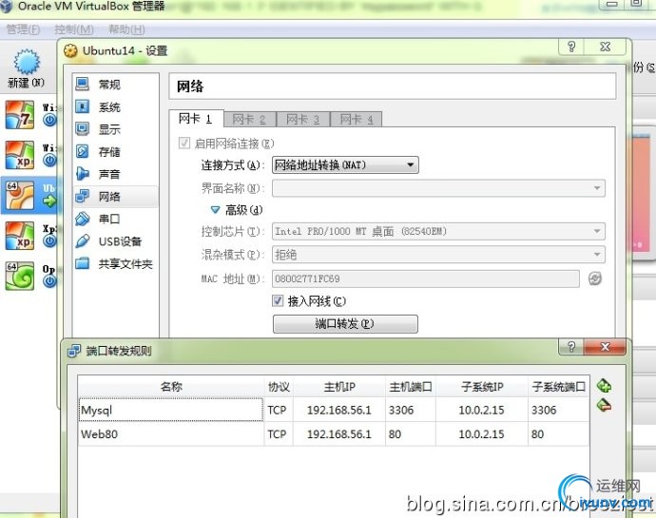This screenshot has height=518, width=656.
Task: Open the 显示 (Display) settings category
Action: (116, 129)
